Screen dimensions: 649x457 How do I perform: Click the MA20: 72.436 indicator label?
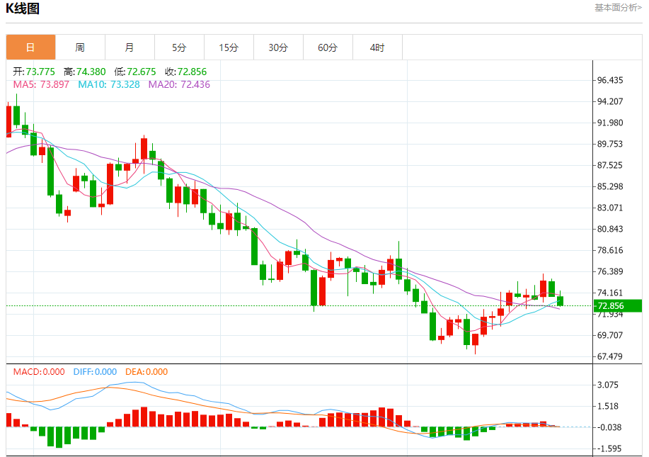(179, 84)
